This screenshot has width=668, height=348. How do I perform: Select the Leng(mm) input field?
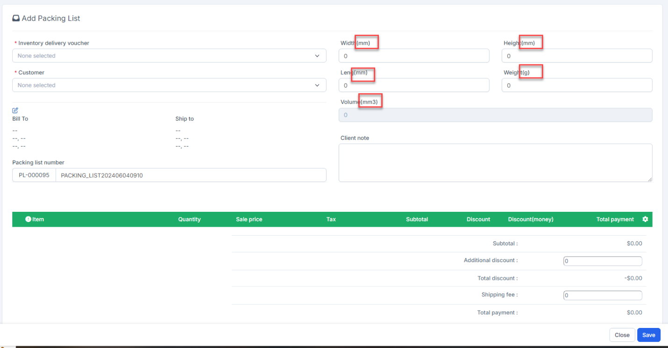click(414, 85)
